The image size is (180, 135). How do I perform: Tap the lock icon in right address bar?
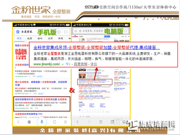click(x=80, y=31)
